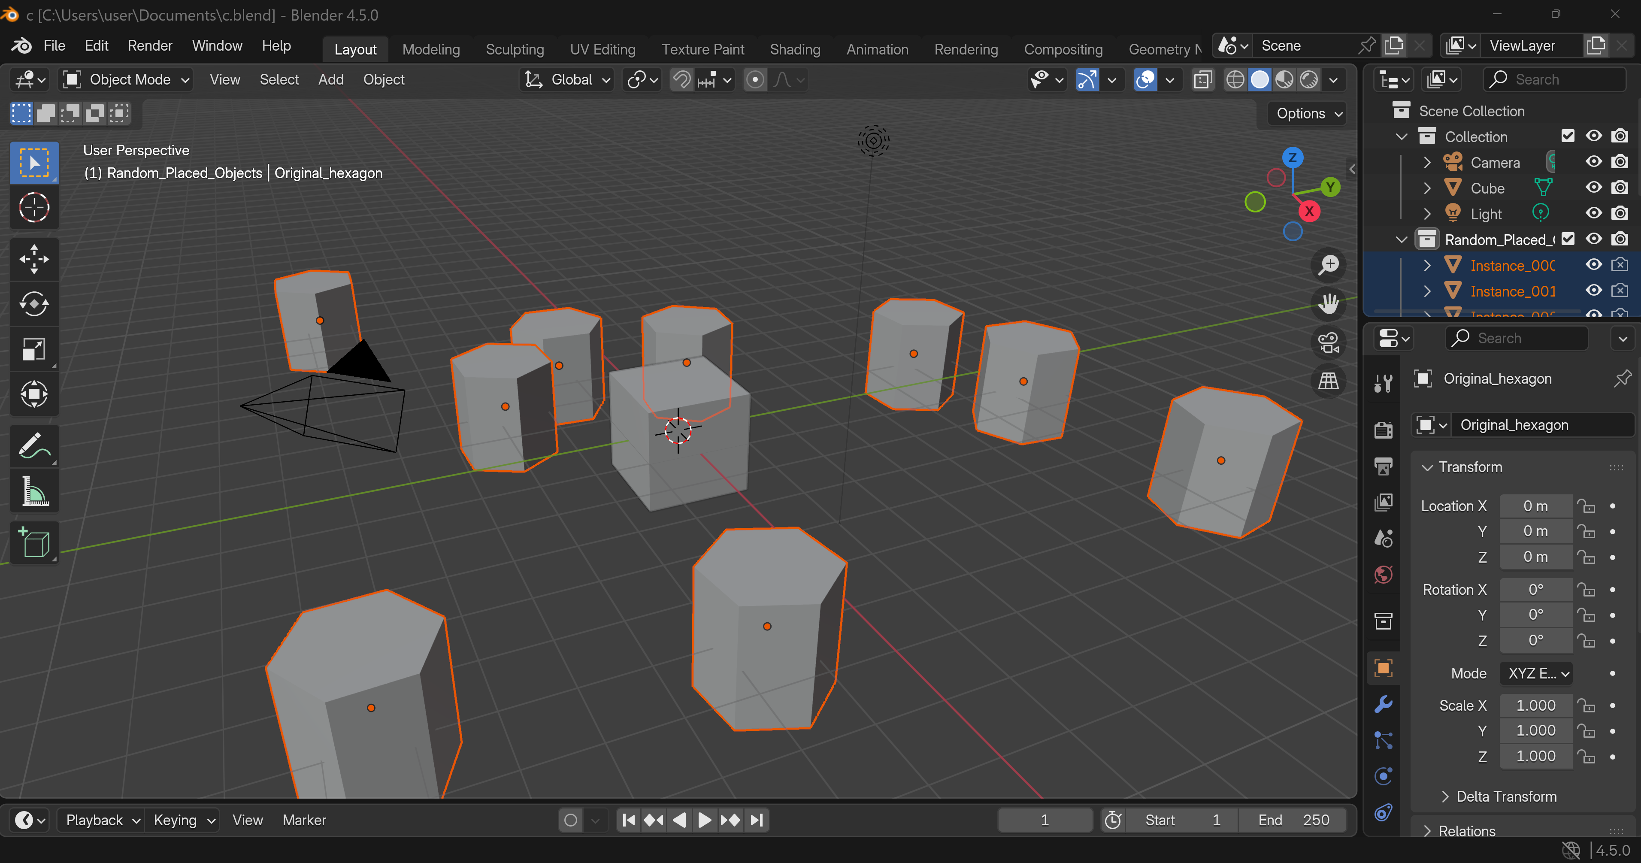Open the Render properties tab
Viewport: 1641px width, 863px height.
[x=1383, y=430]
